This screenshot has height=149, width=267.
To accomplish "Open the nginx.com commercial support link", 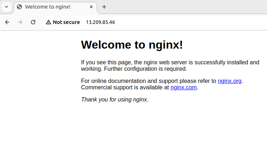I will (x=184, y=88).
